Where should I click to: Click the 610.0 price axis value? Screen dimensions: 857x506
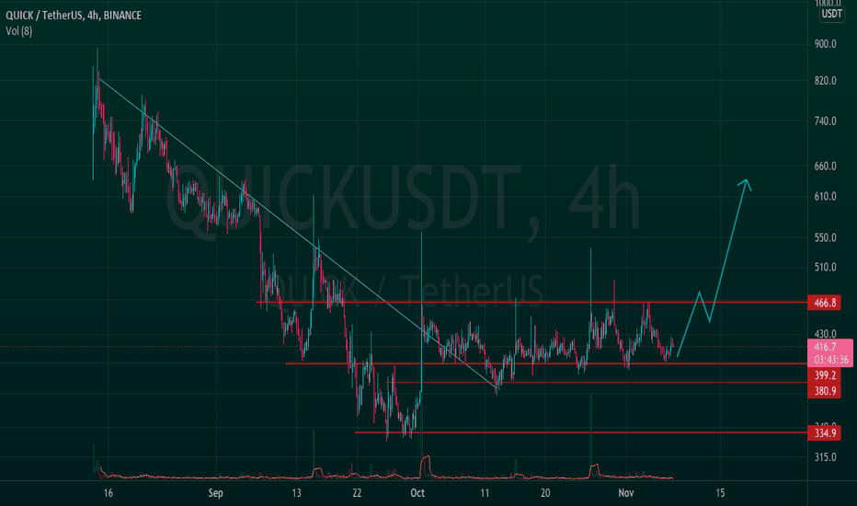pos(826,196)
